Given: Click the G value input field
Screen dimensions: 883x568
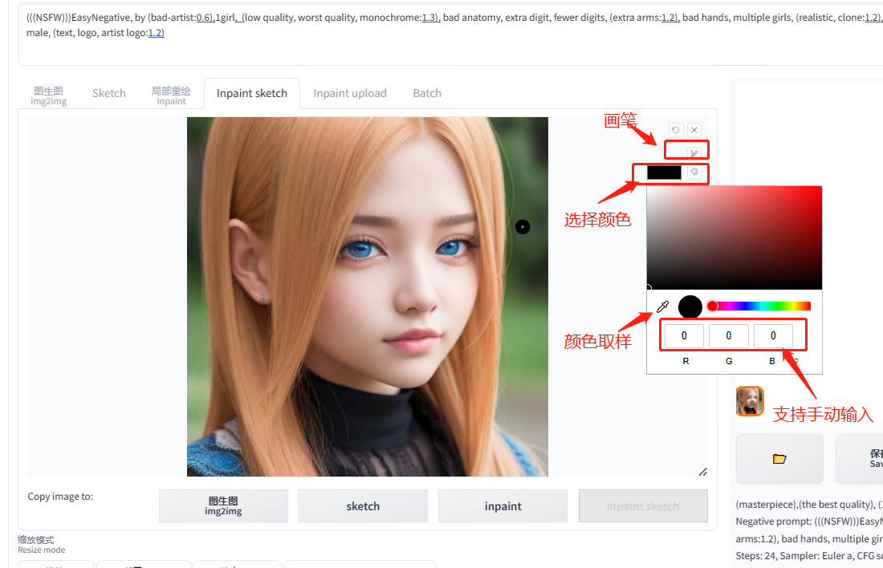Looking at the screenshot, I should tap(728, 336).
